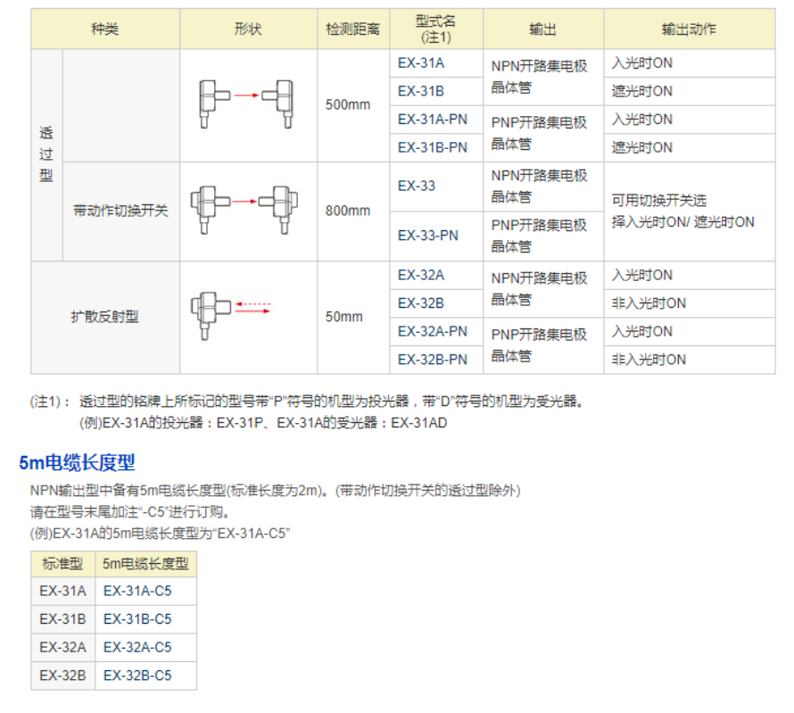Screen dimensions: 794x713
Task: Click the EX-33-PN model name cell
Action: tap(428, 236)
